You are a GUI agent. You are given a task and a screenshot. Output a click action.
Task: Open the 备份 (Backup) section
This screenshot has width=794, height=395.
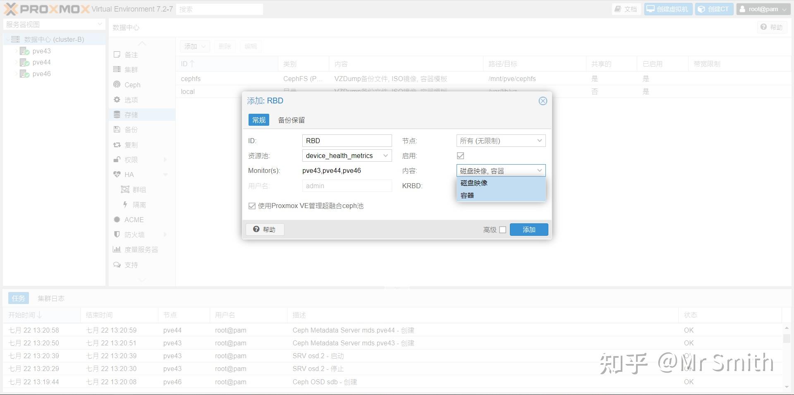pos(132,129)
